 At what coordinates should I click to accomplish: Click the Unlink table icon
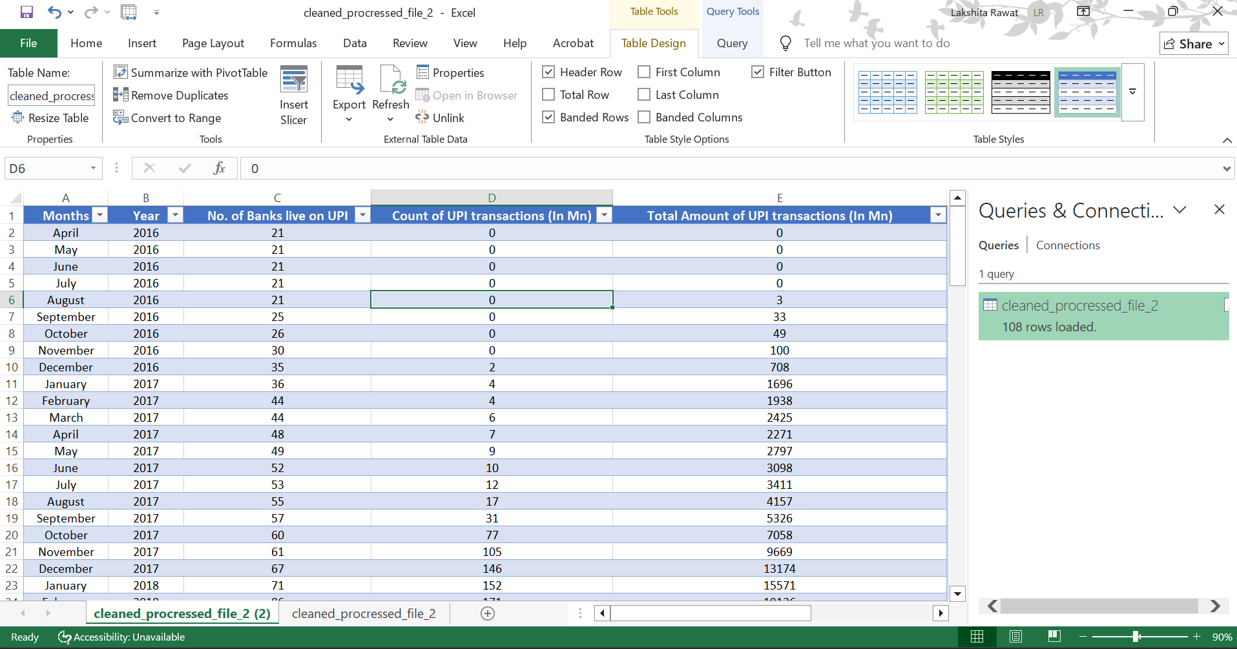pos(422,118)
